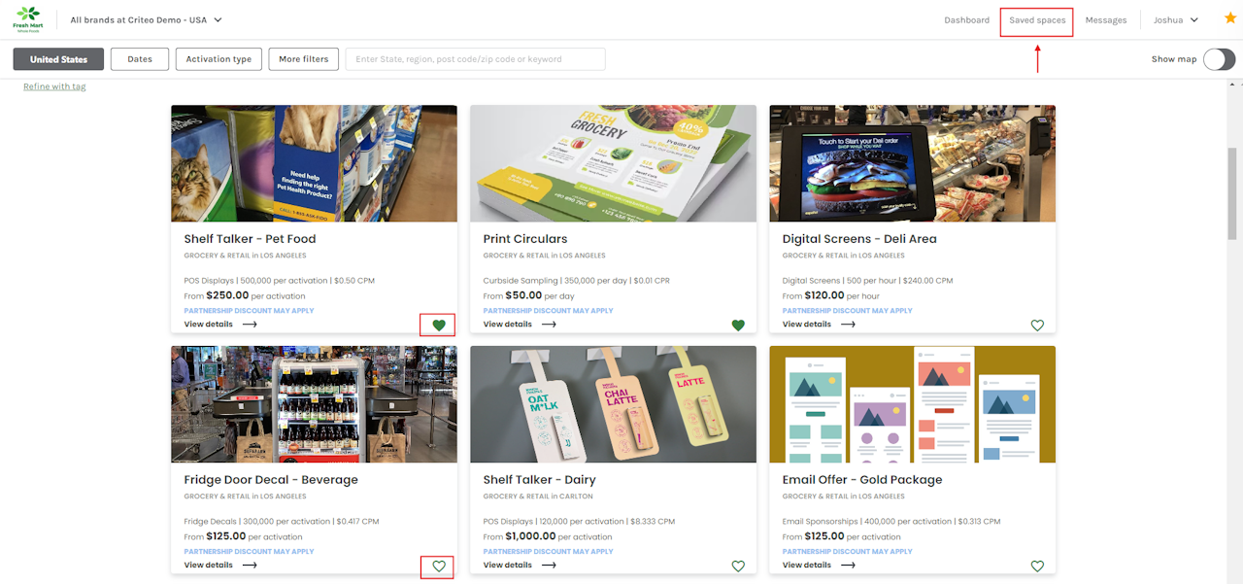Save Email Offer - Gold Package heart
Image resolution: width=1243 pixels, height=584 pixels.
click(1037, 567)
